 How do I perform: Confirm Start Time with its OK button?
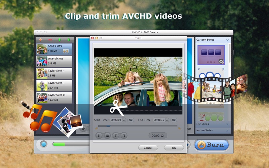[130, 120]
